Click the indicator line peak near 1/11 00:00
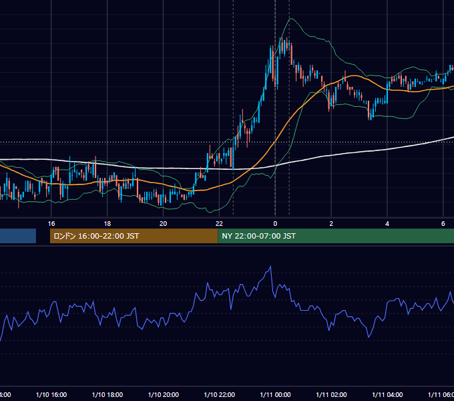The height and width of the screenshot is (401, 454). pos(270,266)
